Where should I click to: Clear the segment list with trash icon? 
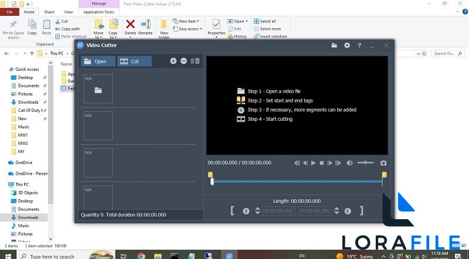coord(195,61)
